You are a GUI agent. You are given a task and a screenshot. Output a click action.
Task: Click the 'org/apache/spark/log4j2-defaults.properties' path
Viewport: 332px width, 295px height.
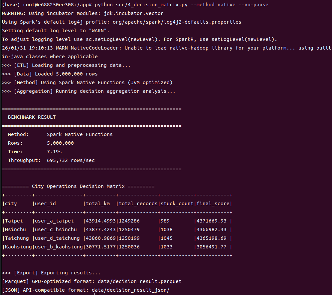177,22
